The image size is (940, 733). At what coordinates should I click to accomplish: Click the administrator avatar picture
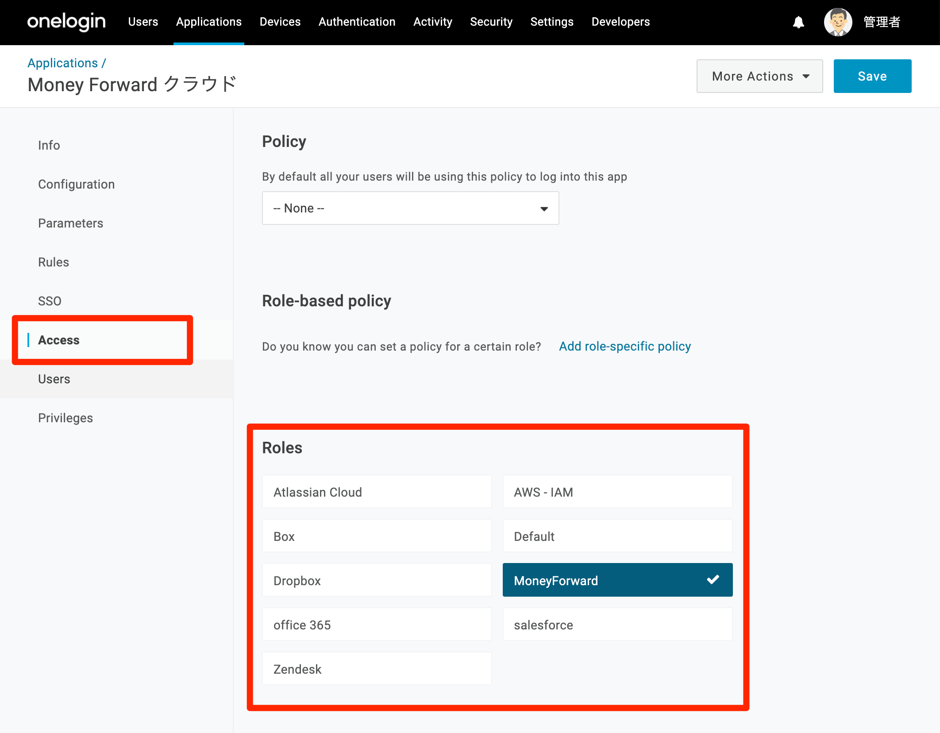pos(838,22)
